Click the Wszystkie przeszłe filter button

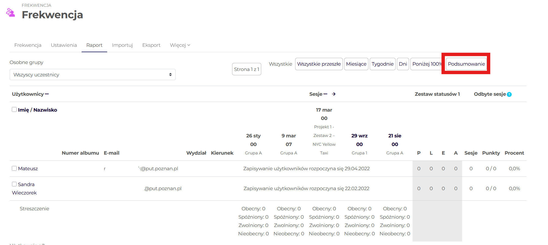(319, 64)
